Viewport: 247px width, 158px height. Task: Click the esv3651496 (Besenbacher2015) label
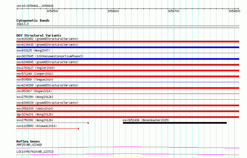coord(146,120)
